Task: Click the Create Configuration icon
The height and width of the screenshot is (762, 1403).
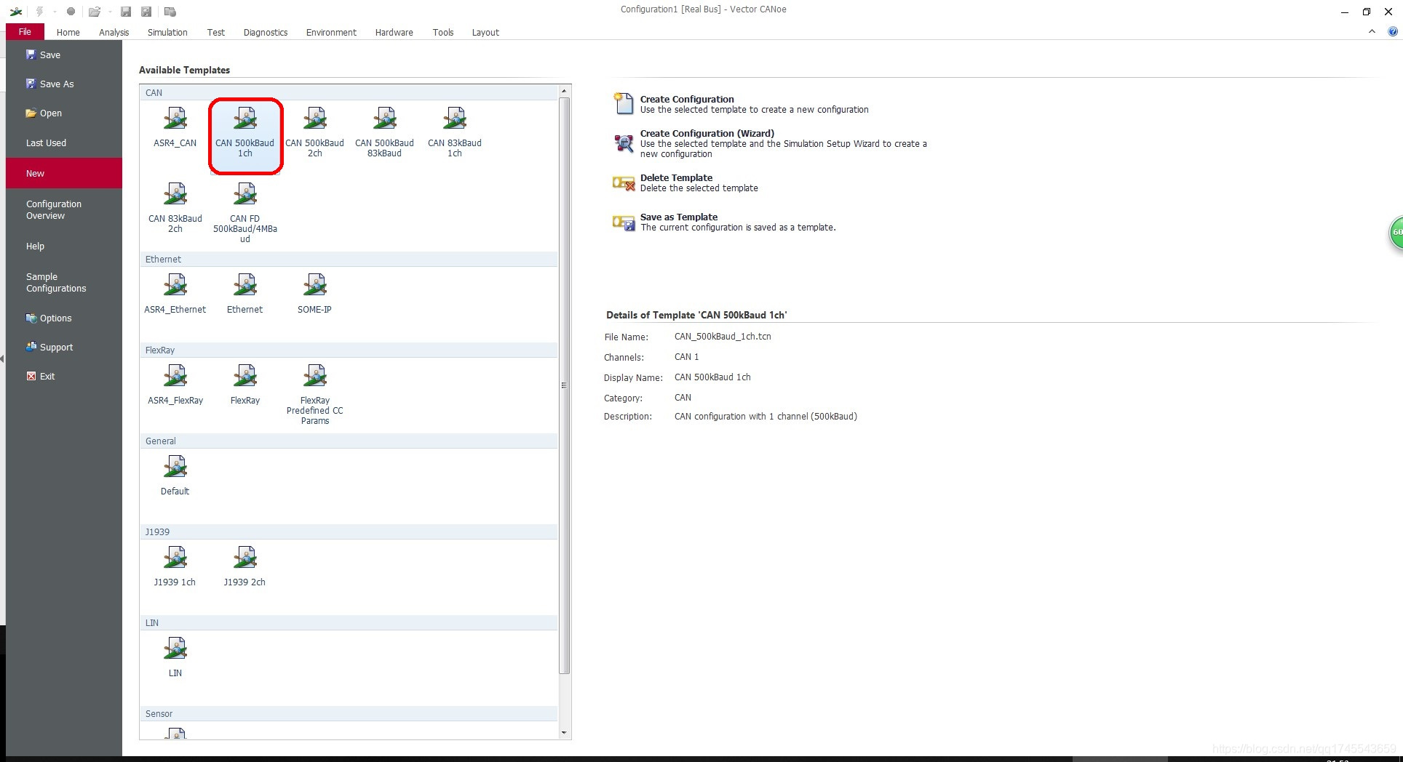Action: pos(624,104)
